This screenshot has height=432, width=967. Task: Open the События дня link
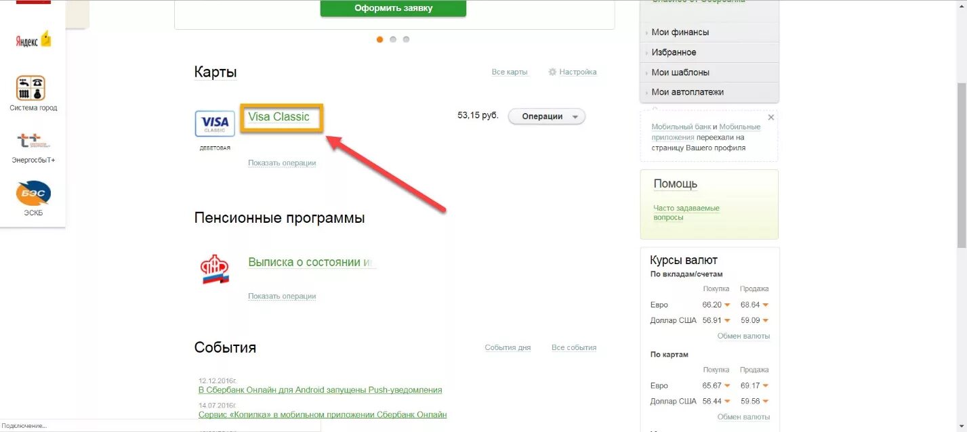(508, 347)
